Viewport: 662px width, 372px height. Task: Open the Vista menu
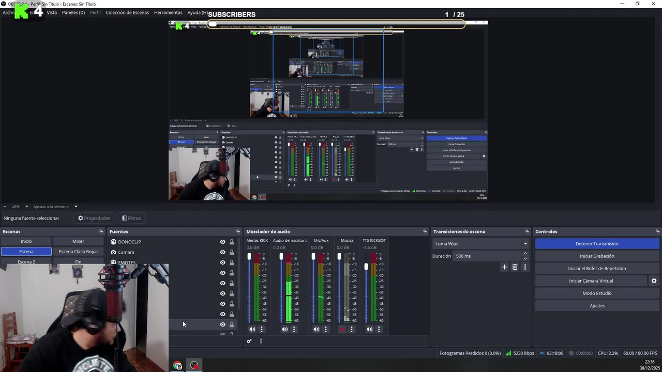point(52,12)
